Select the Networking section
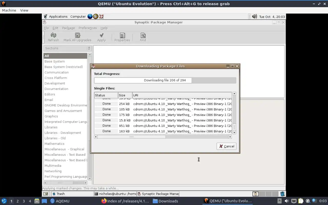Image resolution: width=328 pixels, height=205 pixels. pos(65,171)
